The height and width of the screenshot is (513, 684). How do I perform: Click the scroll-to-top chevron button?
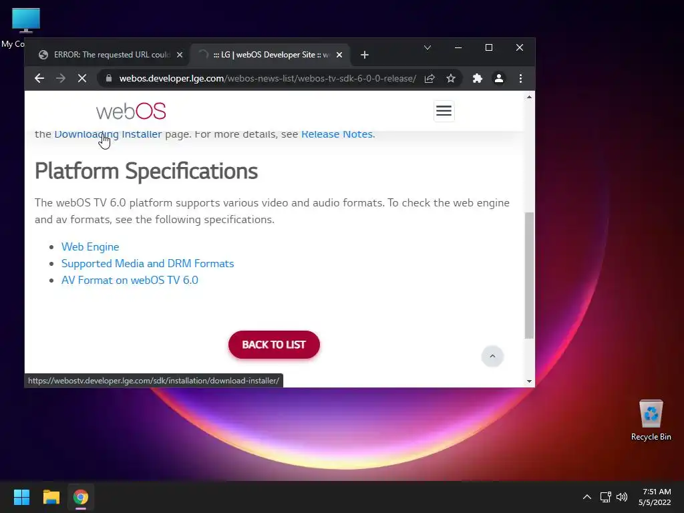point(492,356)
